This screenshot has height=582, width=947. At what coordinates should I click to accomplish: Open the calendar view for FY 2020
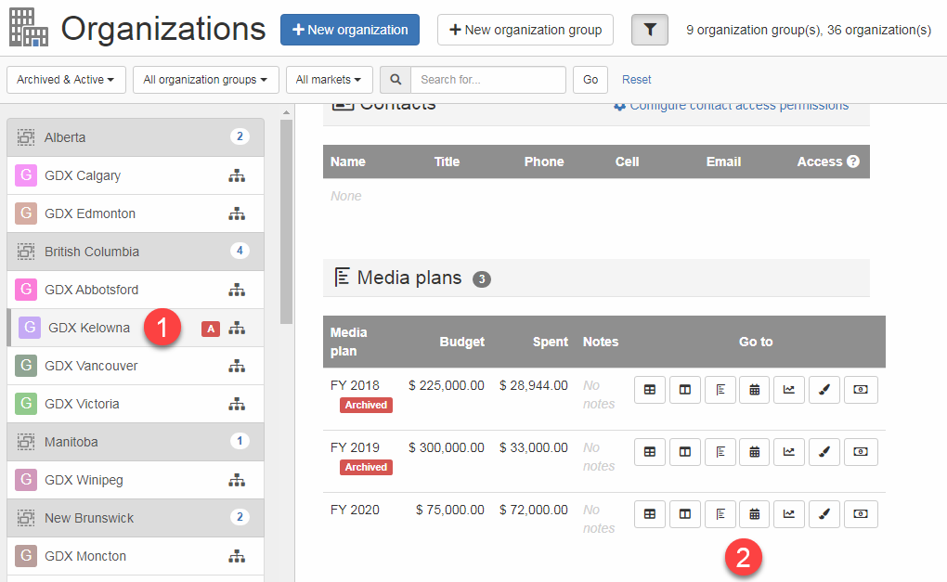pyautogui.click(x=754, y=514)
